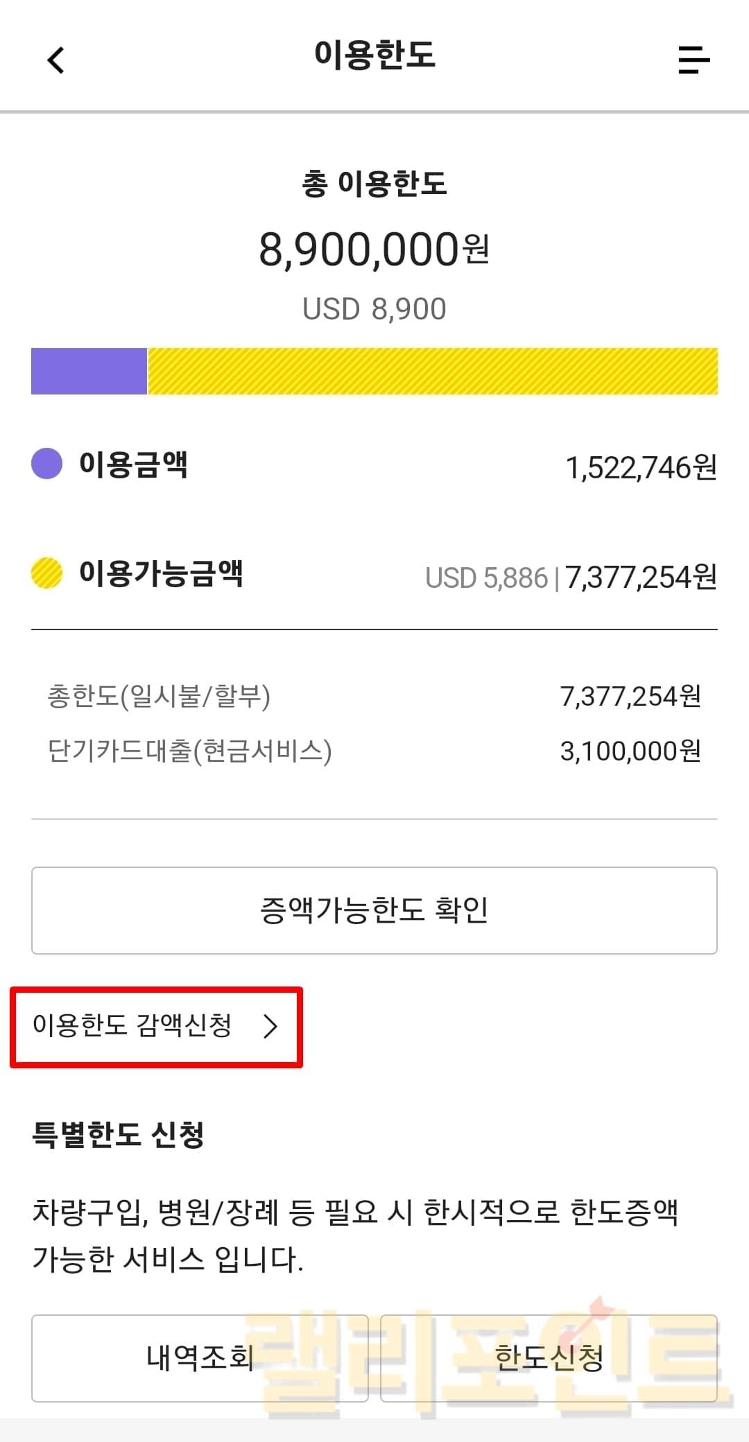This screenshot has width=749, height=1442.
Task: Tap the back arrow icon
Action: coord(56,60)
